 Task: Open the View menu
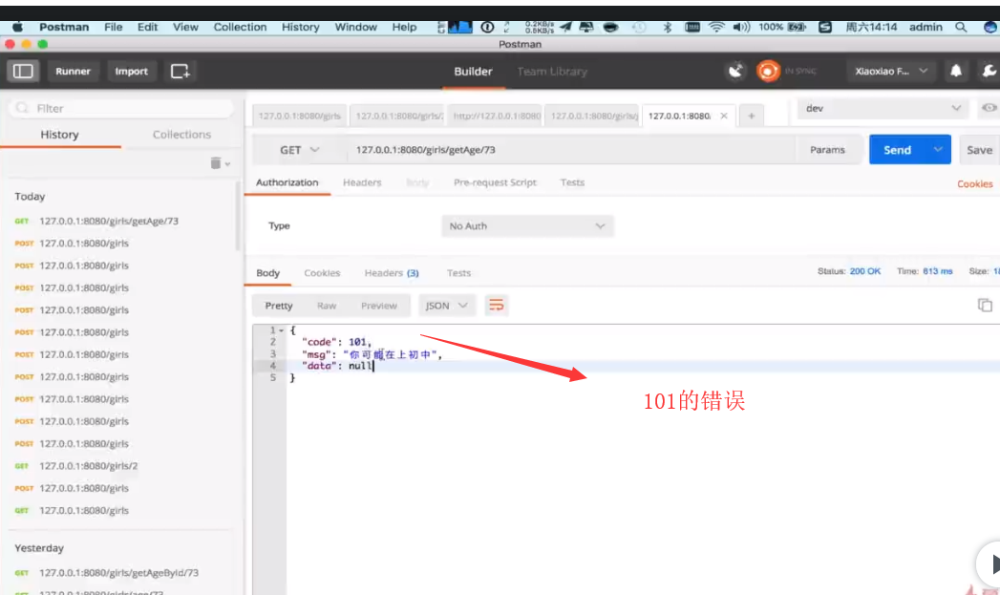pyautogui.click(x=185, y=27)
